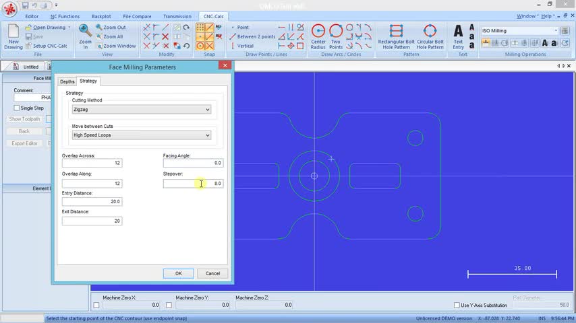Click the Back button
The image size is (576, 323).
click(x=24, y=131)
